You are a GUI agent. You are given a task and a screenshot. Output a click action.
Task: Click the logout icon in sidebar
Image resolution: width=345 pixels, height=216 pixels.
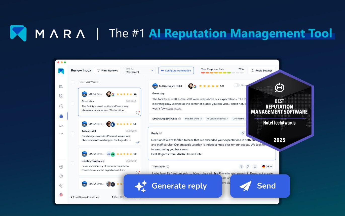[61, 186]
